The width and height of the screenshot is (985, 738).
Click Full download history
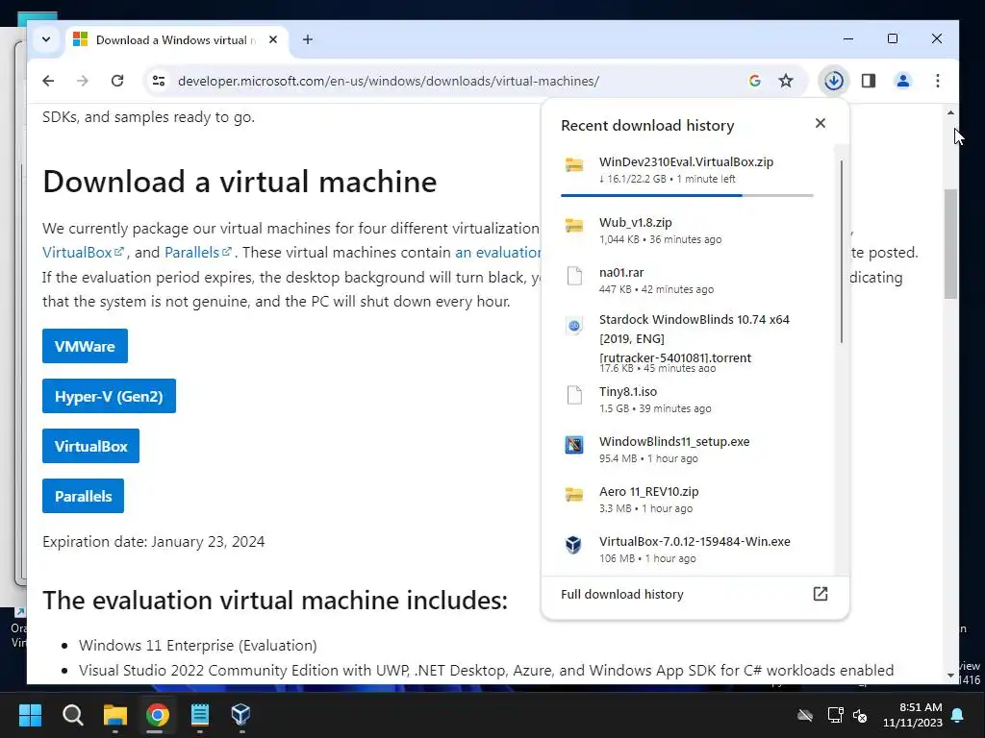pyautogui.click(x=622, y=594)
